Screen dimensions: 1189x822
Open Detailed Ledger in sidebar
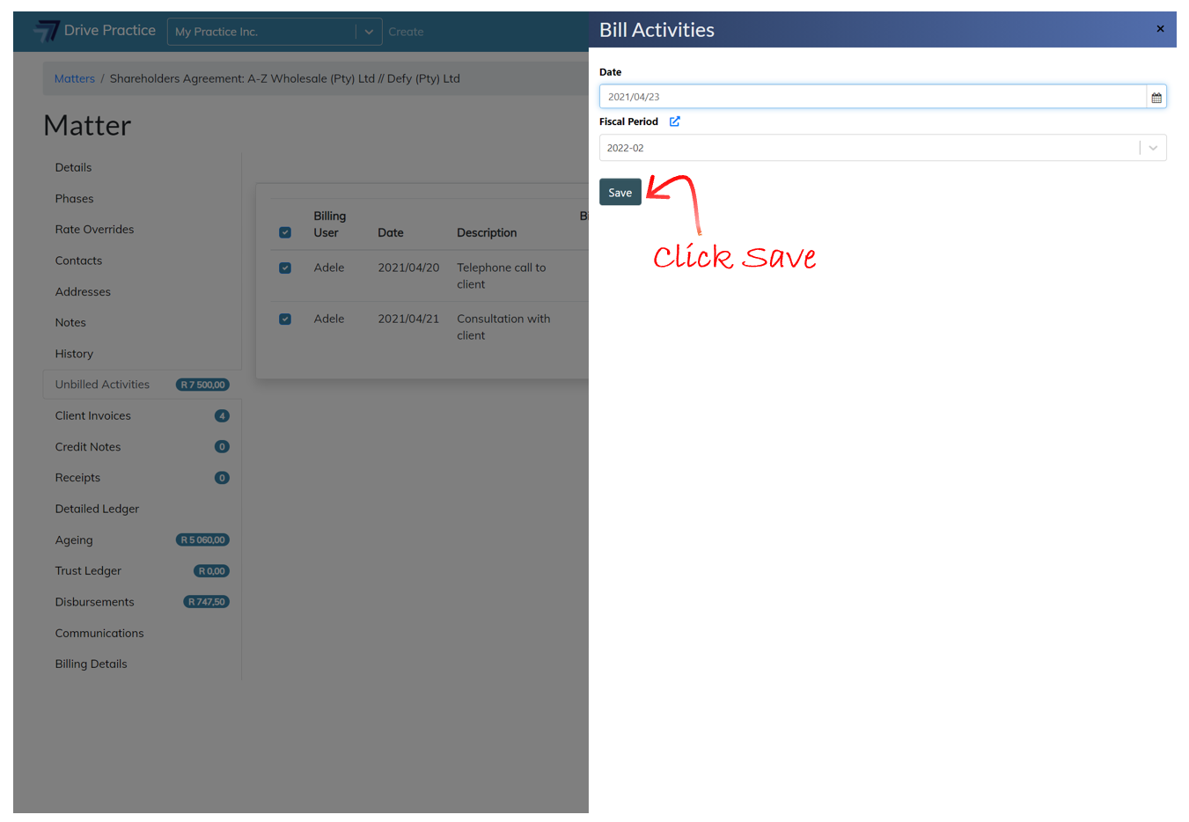coord(97,509)
